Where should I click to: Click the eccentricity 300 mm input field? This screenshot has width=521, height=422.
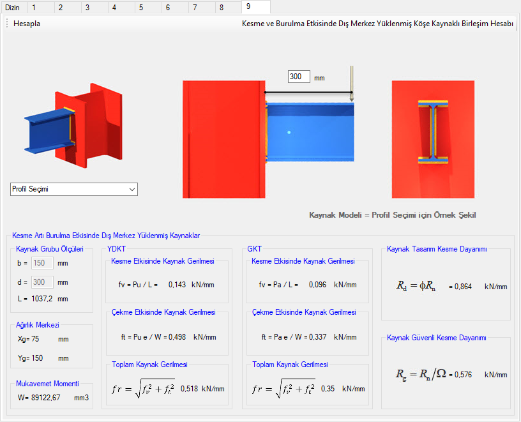(x=299, y=77)
